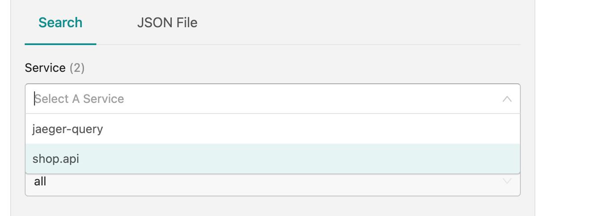Viewport: 589px width, 216px height.
Task: Click the JSON File label text
Action: click(x=167, y=23)
